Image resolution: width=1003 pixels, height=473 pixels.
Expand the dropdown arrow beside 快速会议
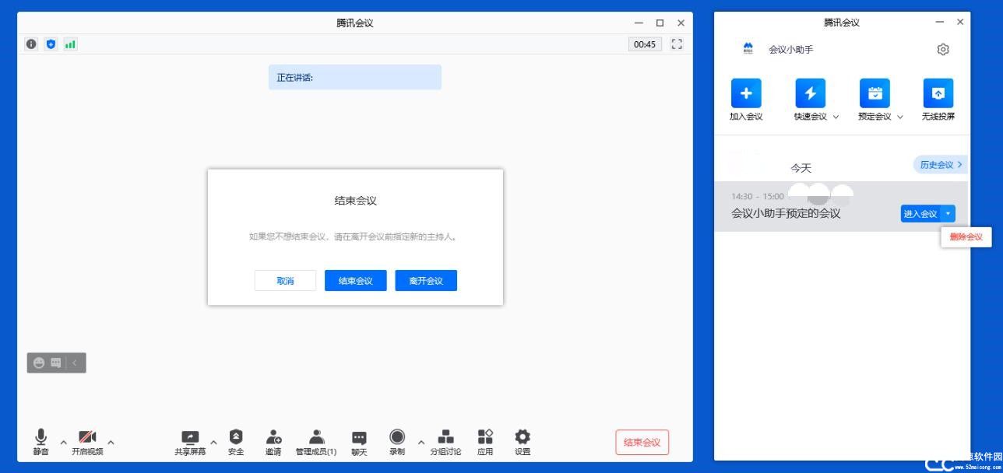(836, 117)
